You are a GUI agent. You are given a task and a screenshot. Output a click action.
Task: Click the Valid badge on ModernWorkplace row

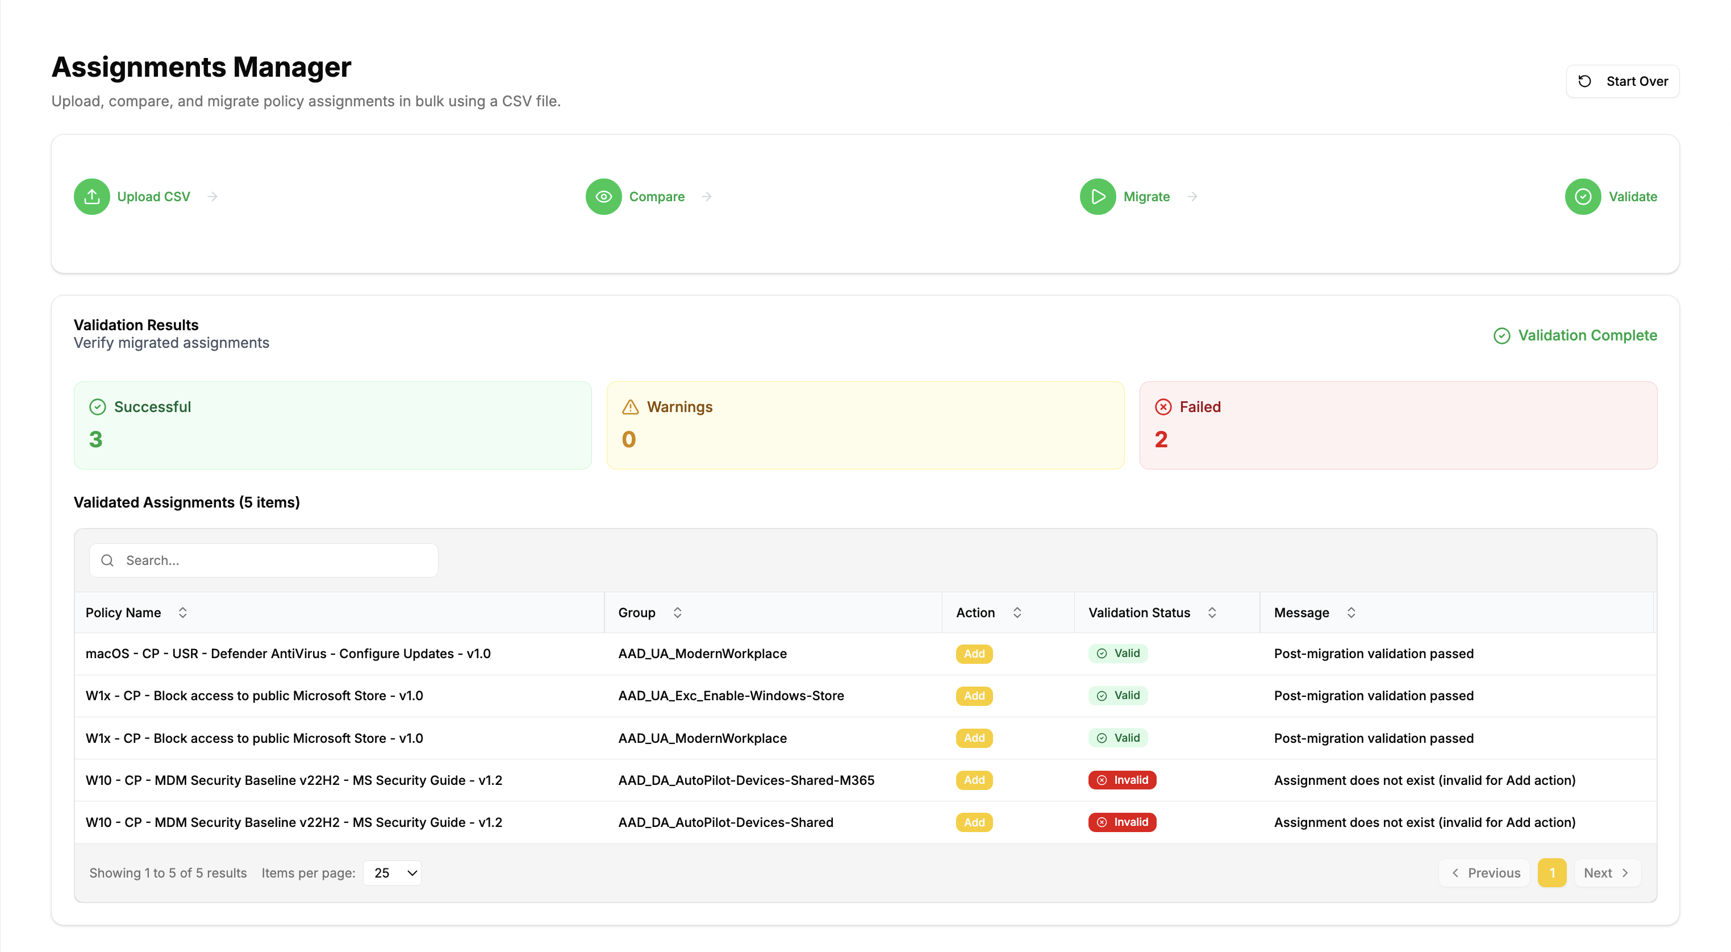1117,653
